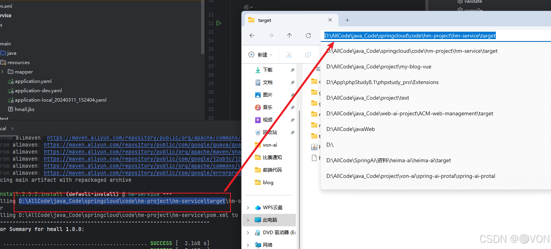
Task: Click the pin icon beside 视频
Action: pyautogui.click(x=292, y=120)
